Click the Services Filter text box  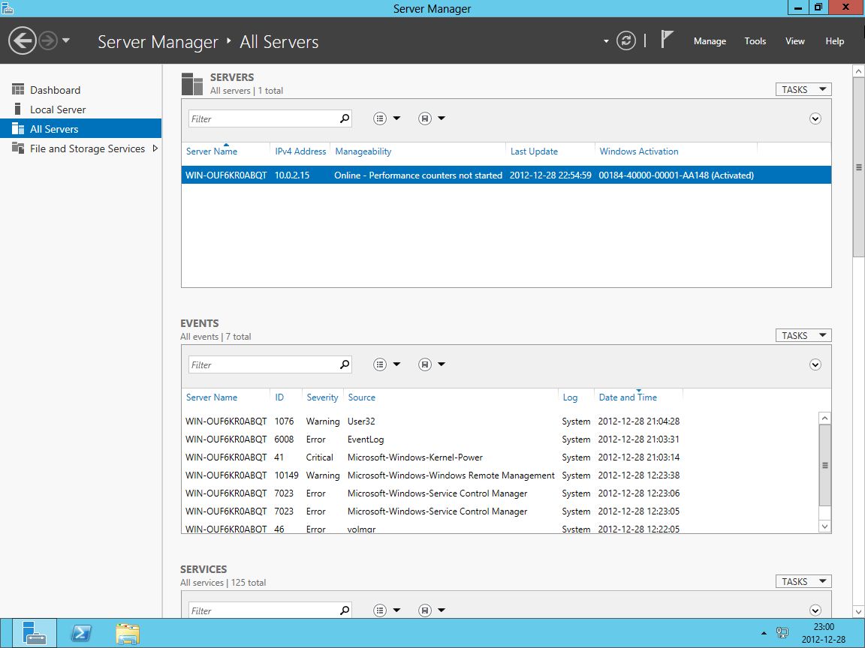pyautogui.click(x=263, y=610)
